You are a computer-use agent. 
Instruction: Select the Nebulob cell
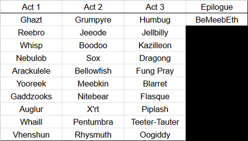[x=31, y=58]
